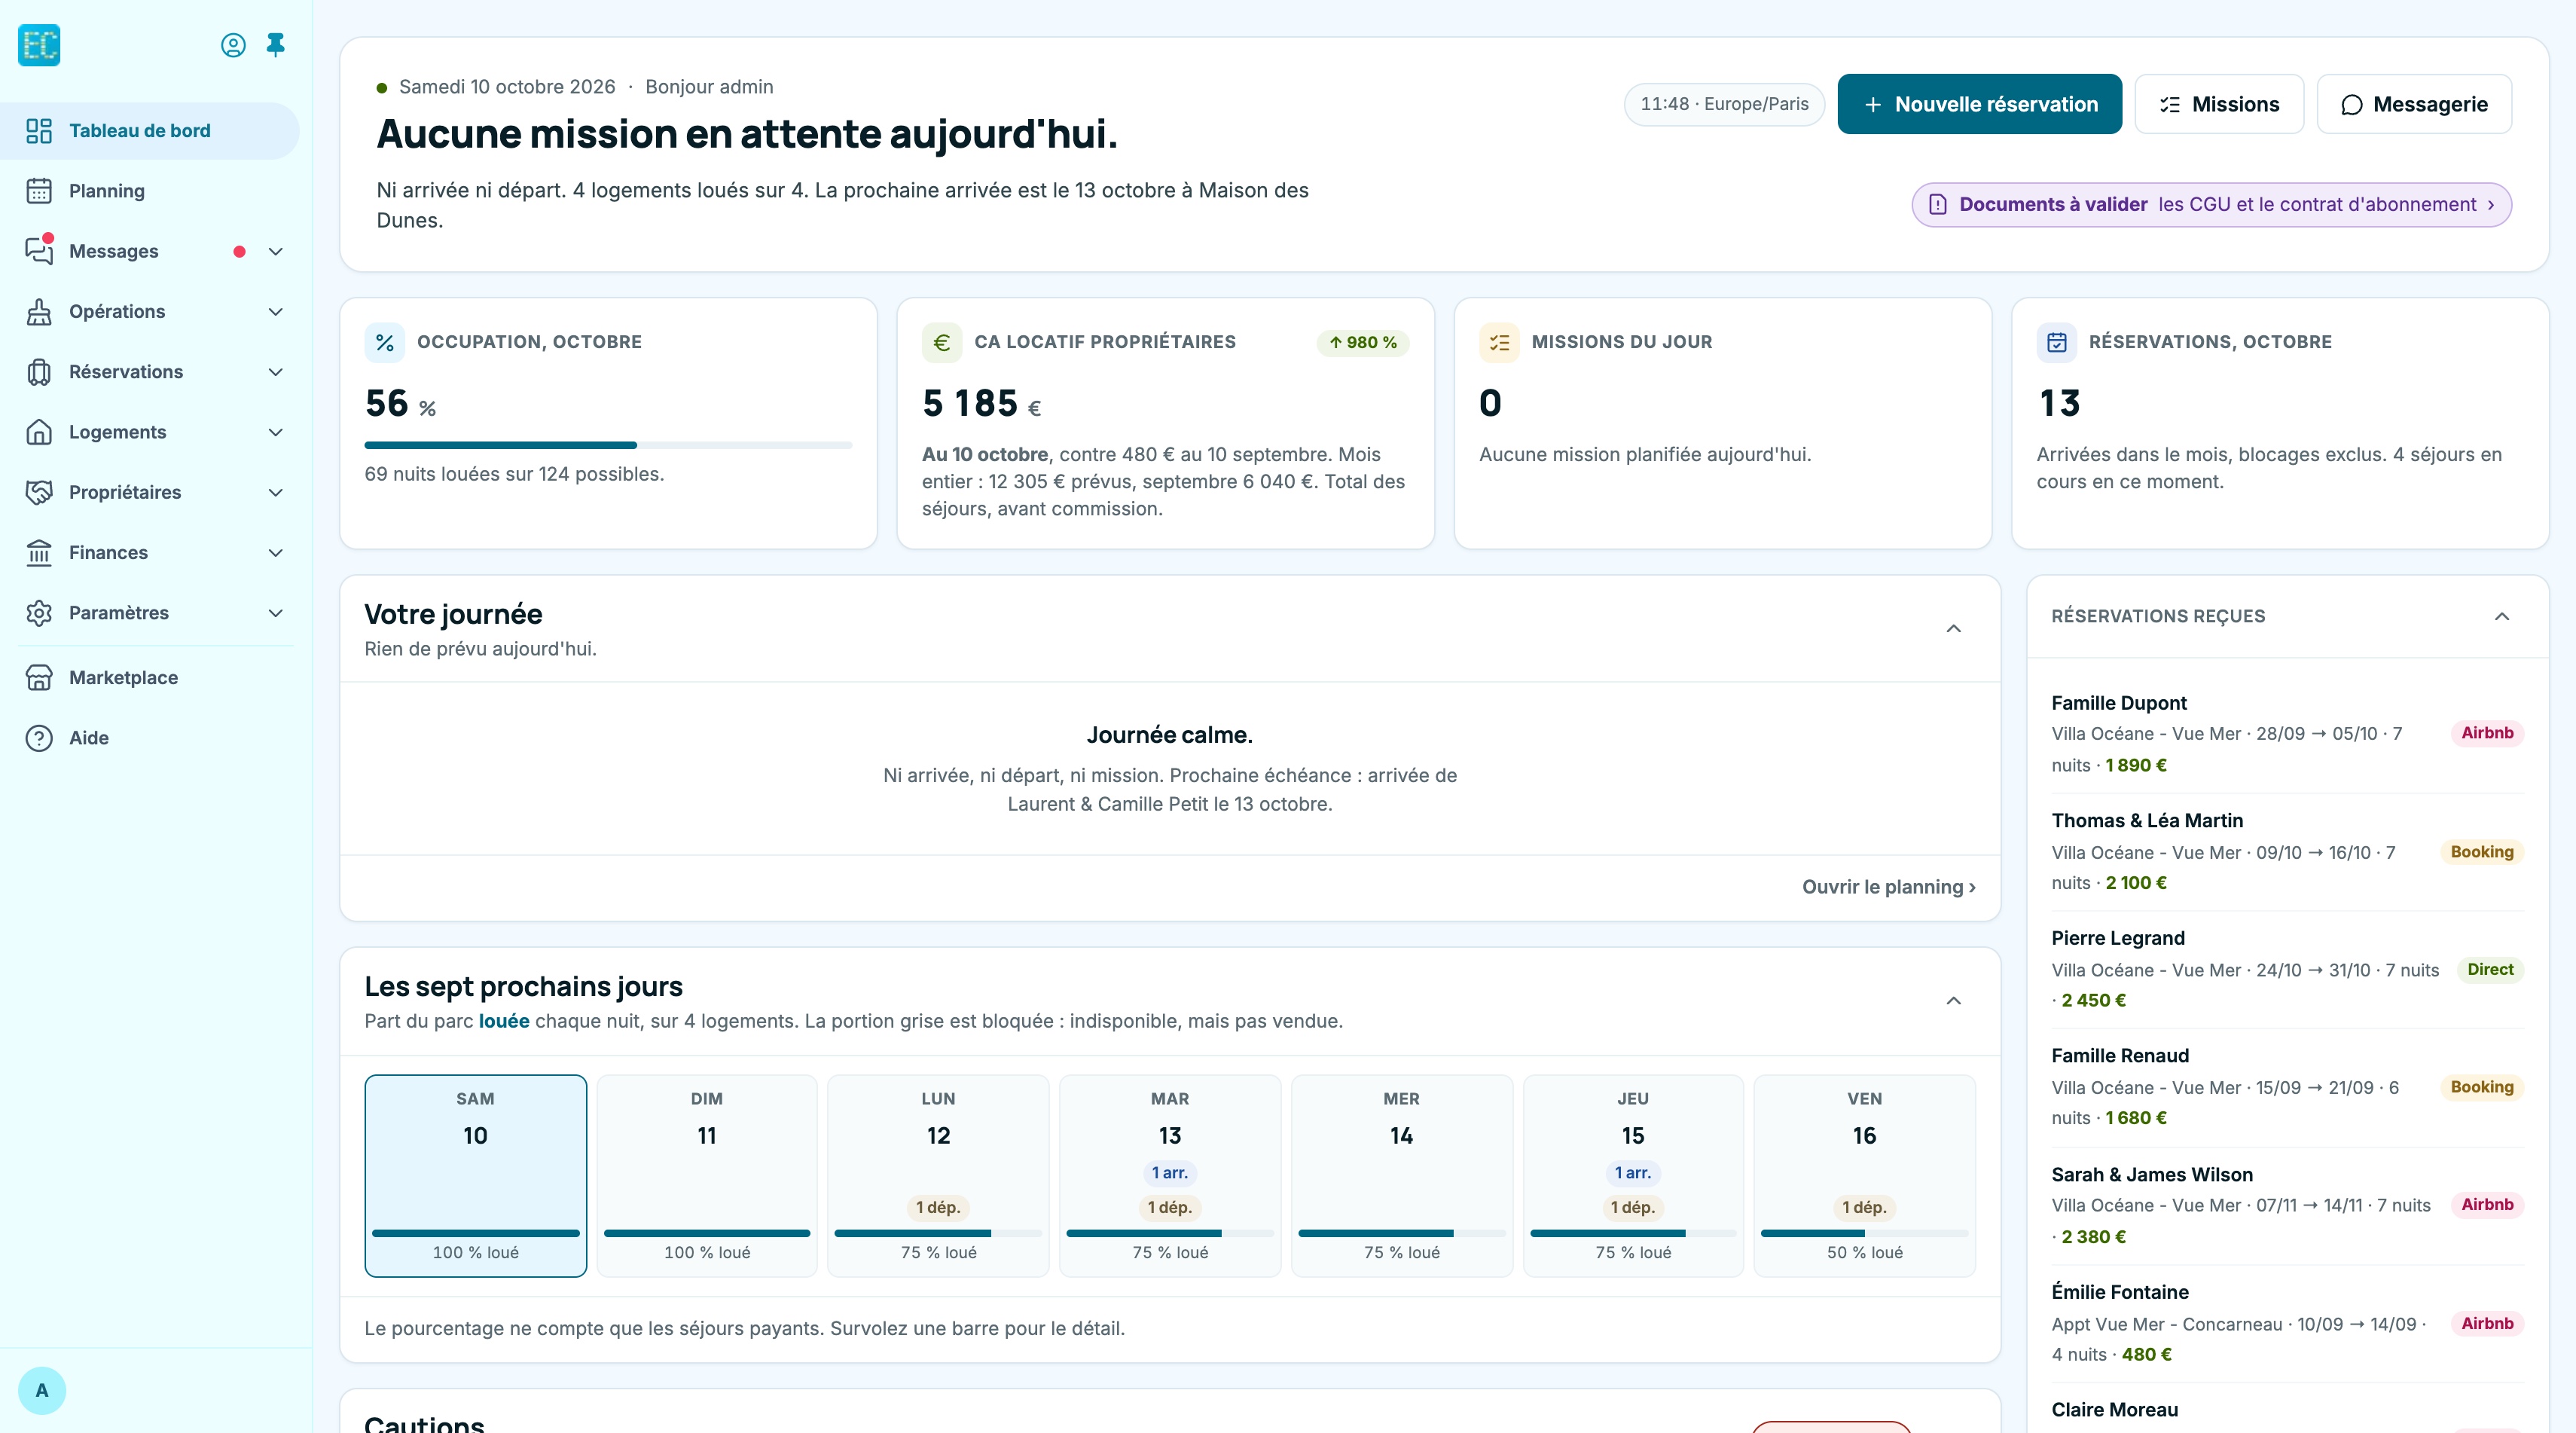This screenshot has width=2576, height=1433.
Task: Click the Logements house icon
Action: coord(39,432)
